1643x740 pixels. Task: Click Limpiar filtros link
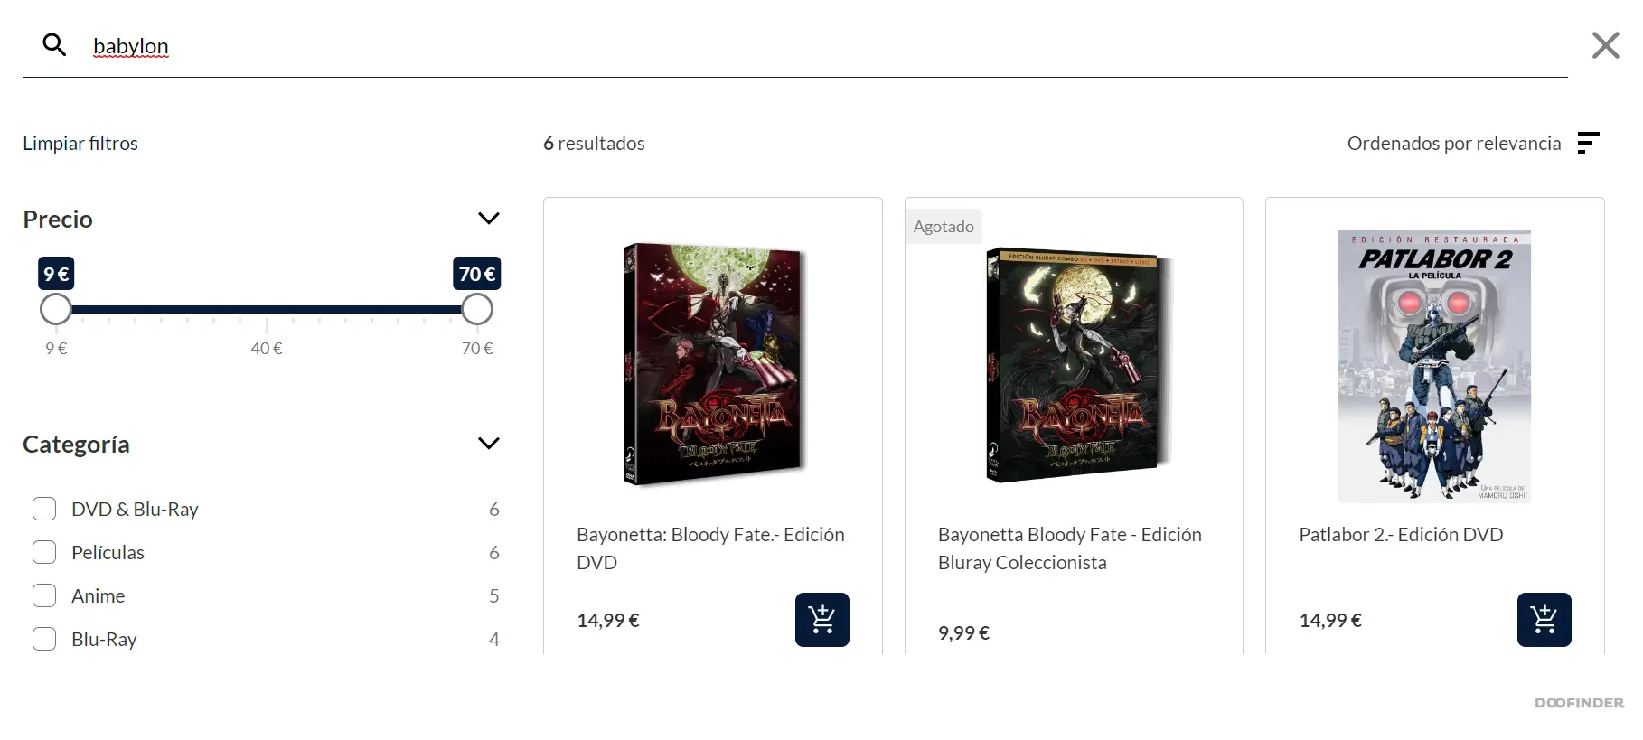pyautogui.click(x=80, y=143)
